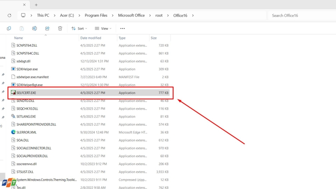The height and width of the screenshot is (189, 336).
Task: Click the sdxhelper.exe.manifest file icon
Action: point(13,77)
